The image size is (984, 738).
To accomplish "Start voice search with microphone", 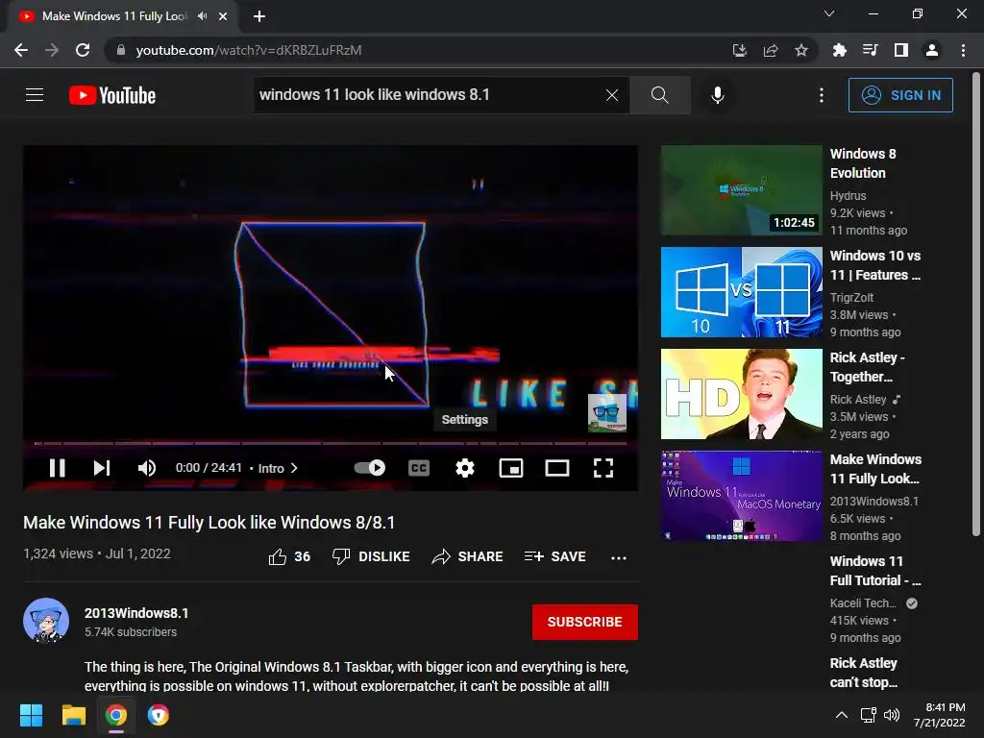I will pyautogui.click(x=717, y=95).
